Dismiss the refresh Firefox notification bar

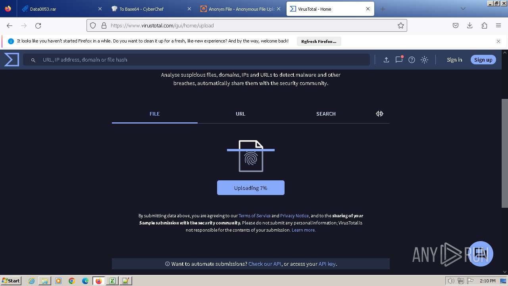[498, 41]
